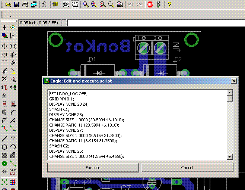Screen dimensions: 245x190
Task: Select the Attribute tool
Action: (x=13, y=172)
